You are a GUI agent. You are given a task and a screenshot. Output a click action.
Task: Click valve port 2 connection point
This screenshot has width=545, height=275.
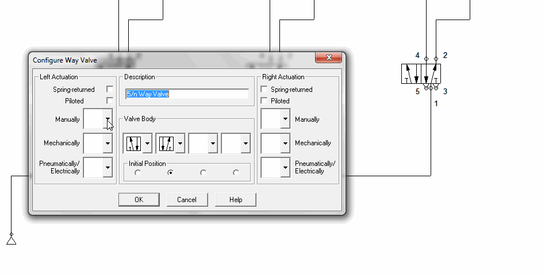[x=436, y=59]
